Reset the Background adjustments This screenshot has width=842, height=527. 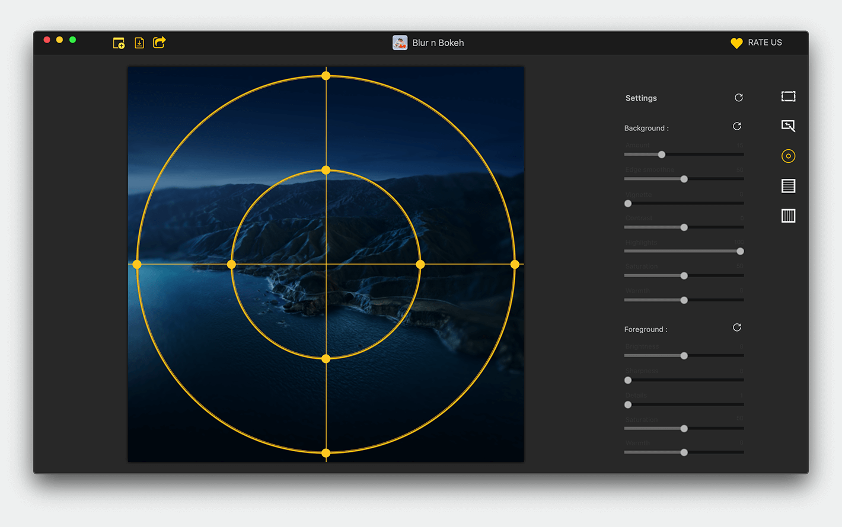point(737,126)
